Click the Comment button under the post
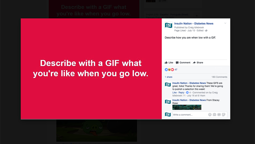Screen dimensions: 255x144 tap(183, 63)
